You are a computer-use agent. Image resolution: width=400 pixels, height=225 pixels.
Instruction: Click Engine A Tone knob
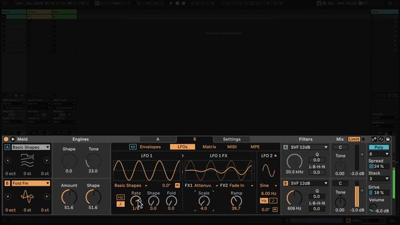click(93, 161)
